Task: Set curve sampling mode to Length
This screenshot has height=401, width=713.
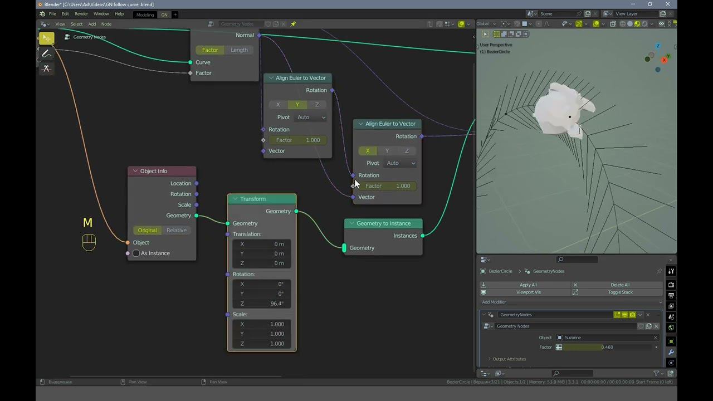Action: click(x=239, y=50)
